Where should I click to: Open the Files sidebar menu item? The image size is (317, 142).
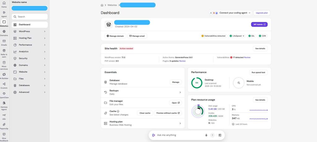pyautogui.click(x=30, y=79)
